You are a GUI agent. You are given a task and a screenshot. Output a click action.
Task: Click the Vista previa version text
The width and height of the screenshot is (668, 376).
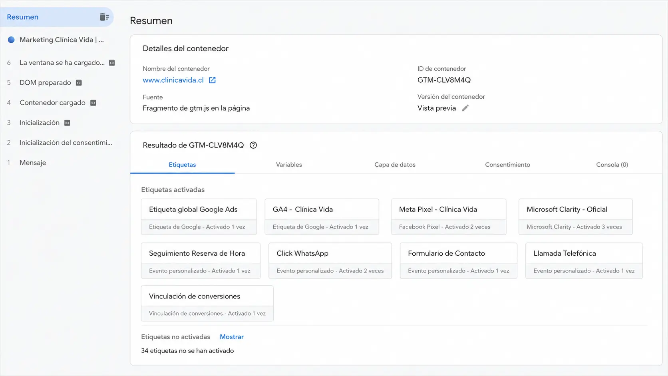[x=437, y=108]
